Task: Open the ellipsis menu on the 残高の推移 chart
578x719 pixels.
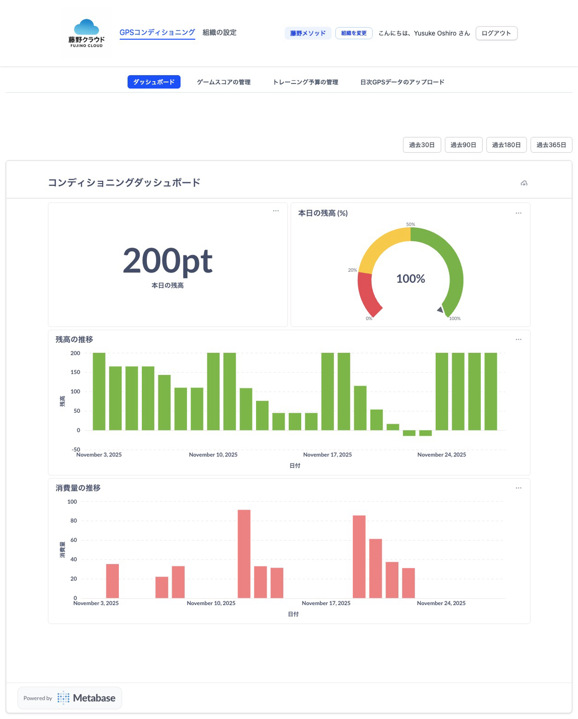Action: [519, 339]
